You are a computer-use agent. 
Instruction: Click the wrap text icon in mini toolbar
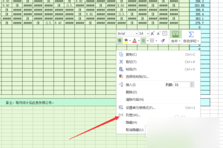tap(165, 33)
